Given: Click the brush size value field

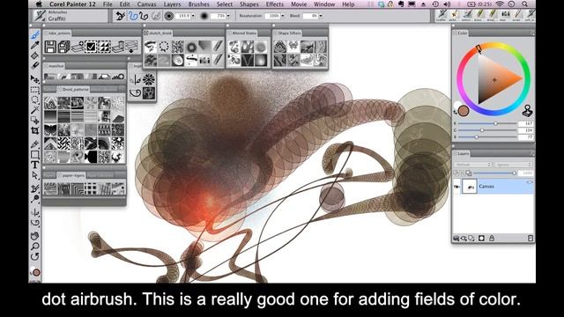Looking at the screenshot, I should click(x=183, y=16).
